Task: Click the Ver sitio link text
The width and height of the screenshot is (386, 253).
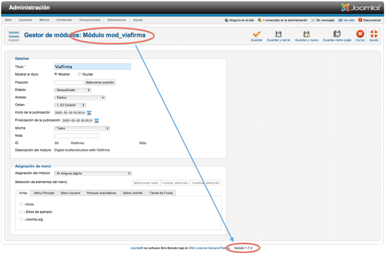Action: pyautogui.click(x=349, y=20)
